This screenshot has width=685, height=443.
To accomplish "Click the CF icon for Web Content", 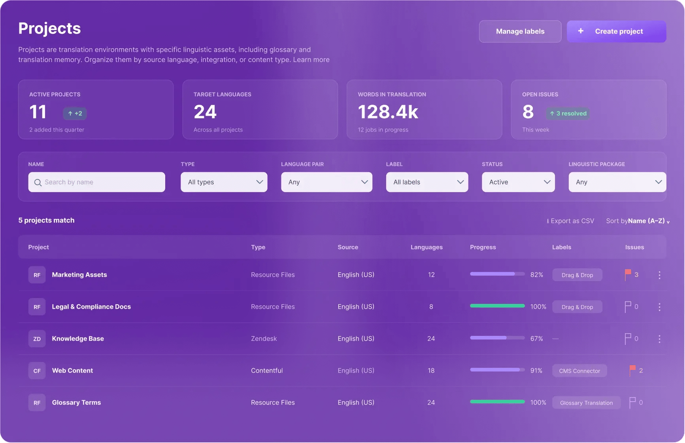I will pyautogui.click(x=37, y=371).
